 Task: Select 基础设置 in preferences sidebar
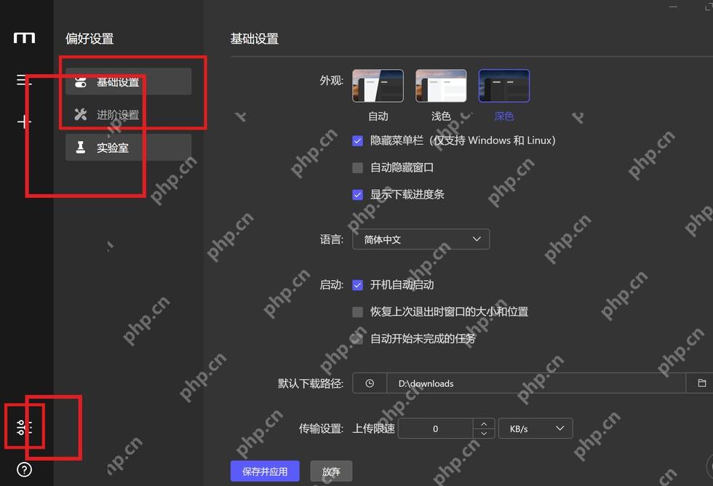(x=128, y=81)
